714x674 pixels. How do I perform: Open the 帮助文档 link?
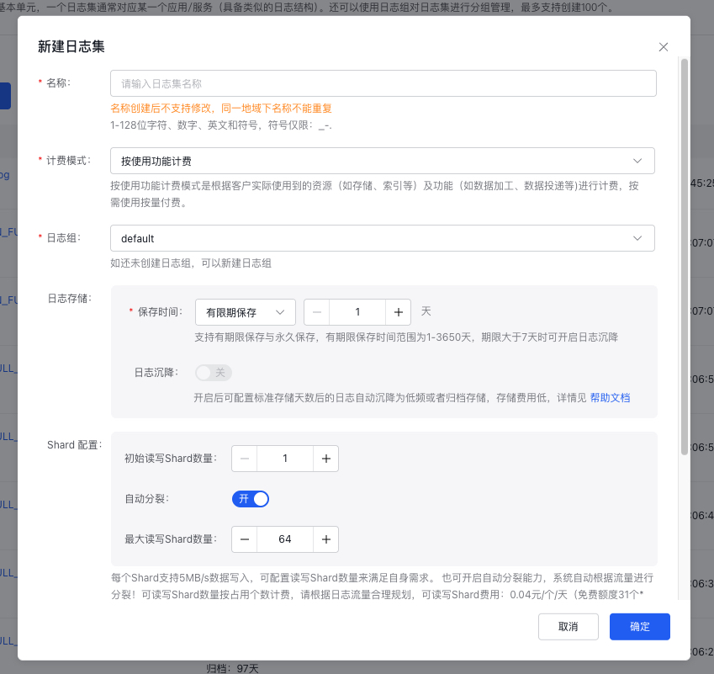point(611,398)
